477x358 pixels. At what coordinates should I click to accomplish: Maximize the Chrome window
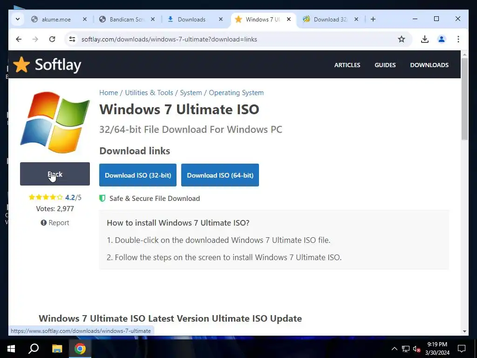(436, 19)
